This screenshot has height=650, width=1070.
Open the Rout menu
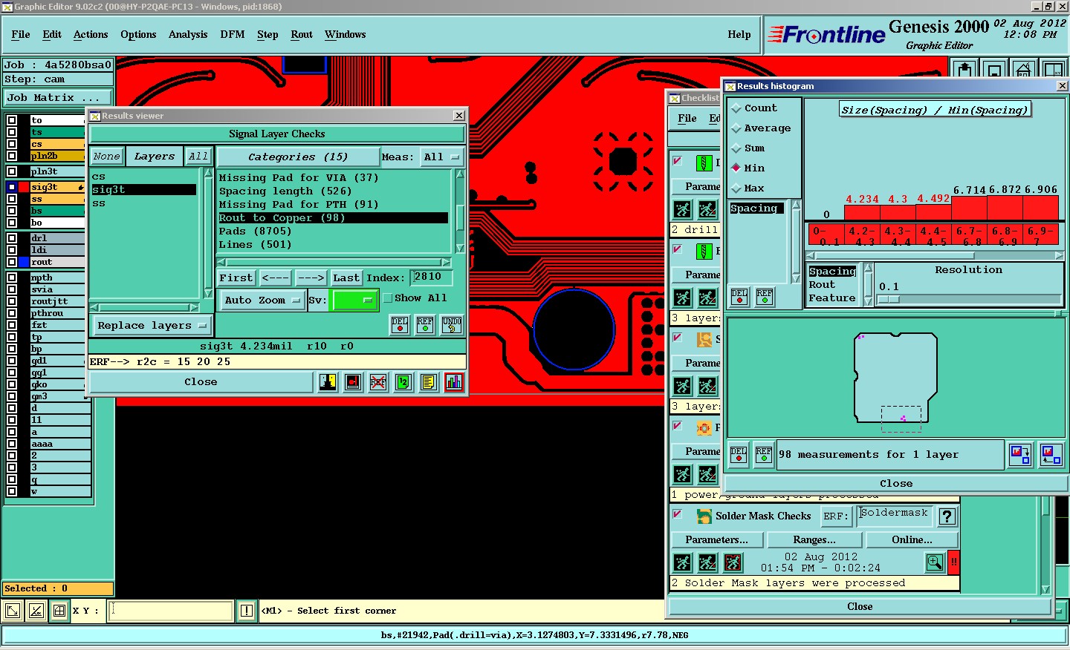[302, 35]
